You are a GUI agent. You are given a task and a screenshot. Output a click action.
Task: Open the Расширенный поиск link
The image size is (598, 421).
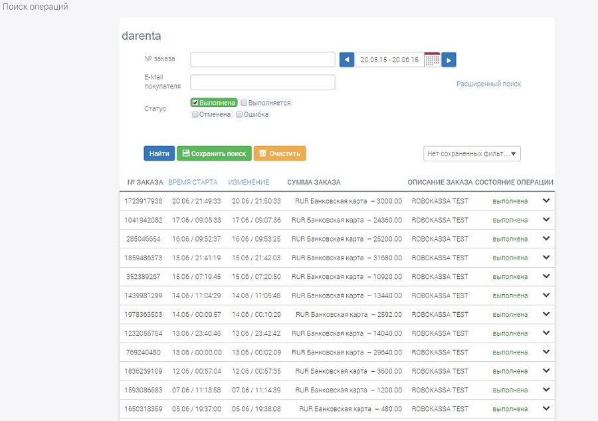pos(488,84)
